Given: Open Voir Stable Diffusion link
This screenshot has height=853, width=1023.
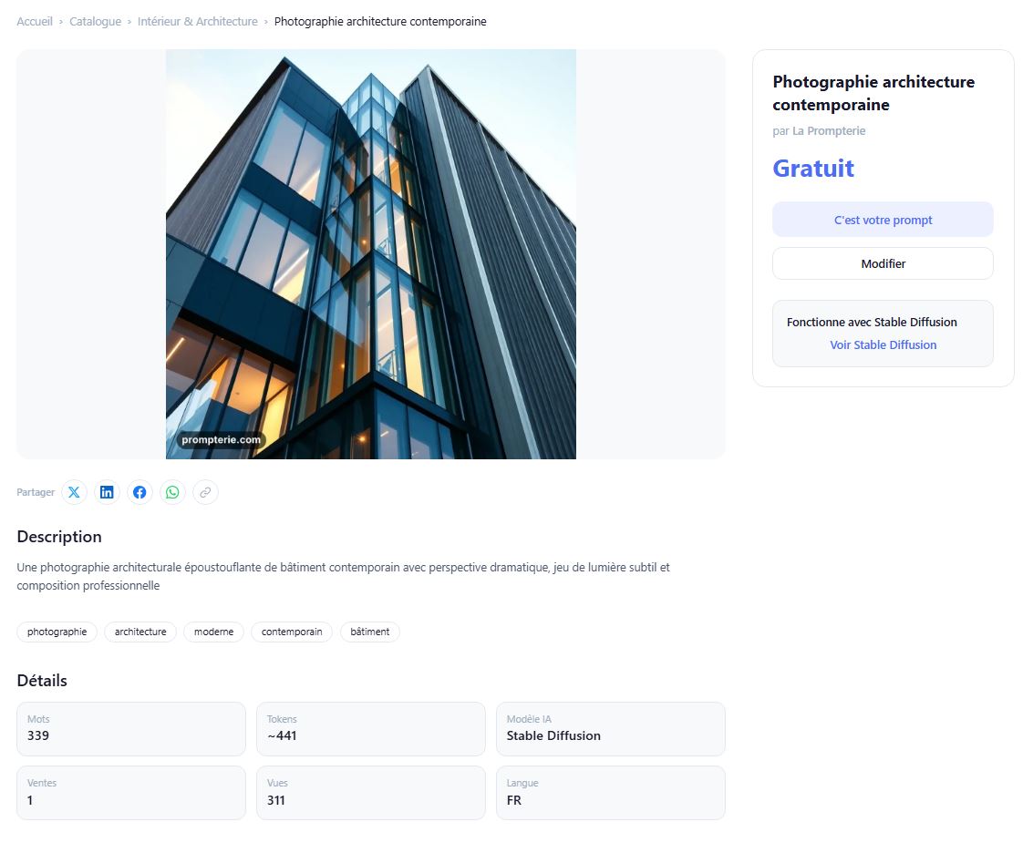Looking at the screenshot, I should (883, 345).
